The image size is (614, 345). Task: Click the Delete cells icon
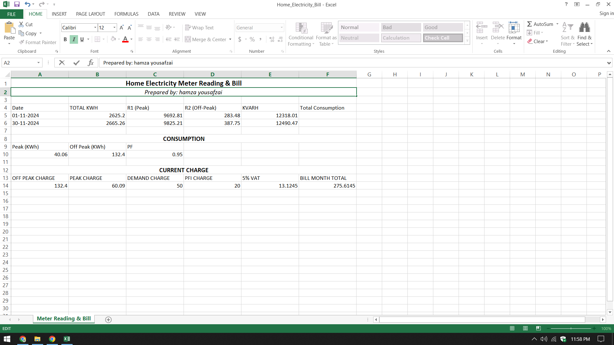coord(498,27)
